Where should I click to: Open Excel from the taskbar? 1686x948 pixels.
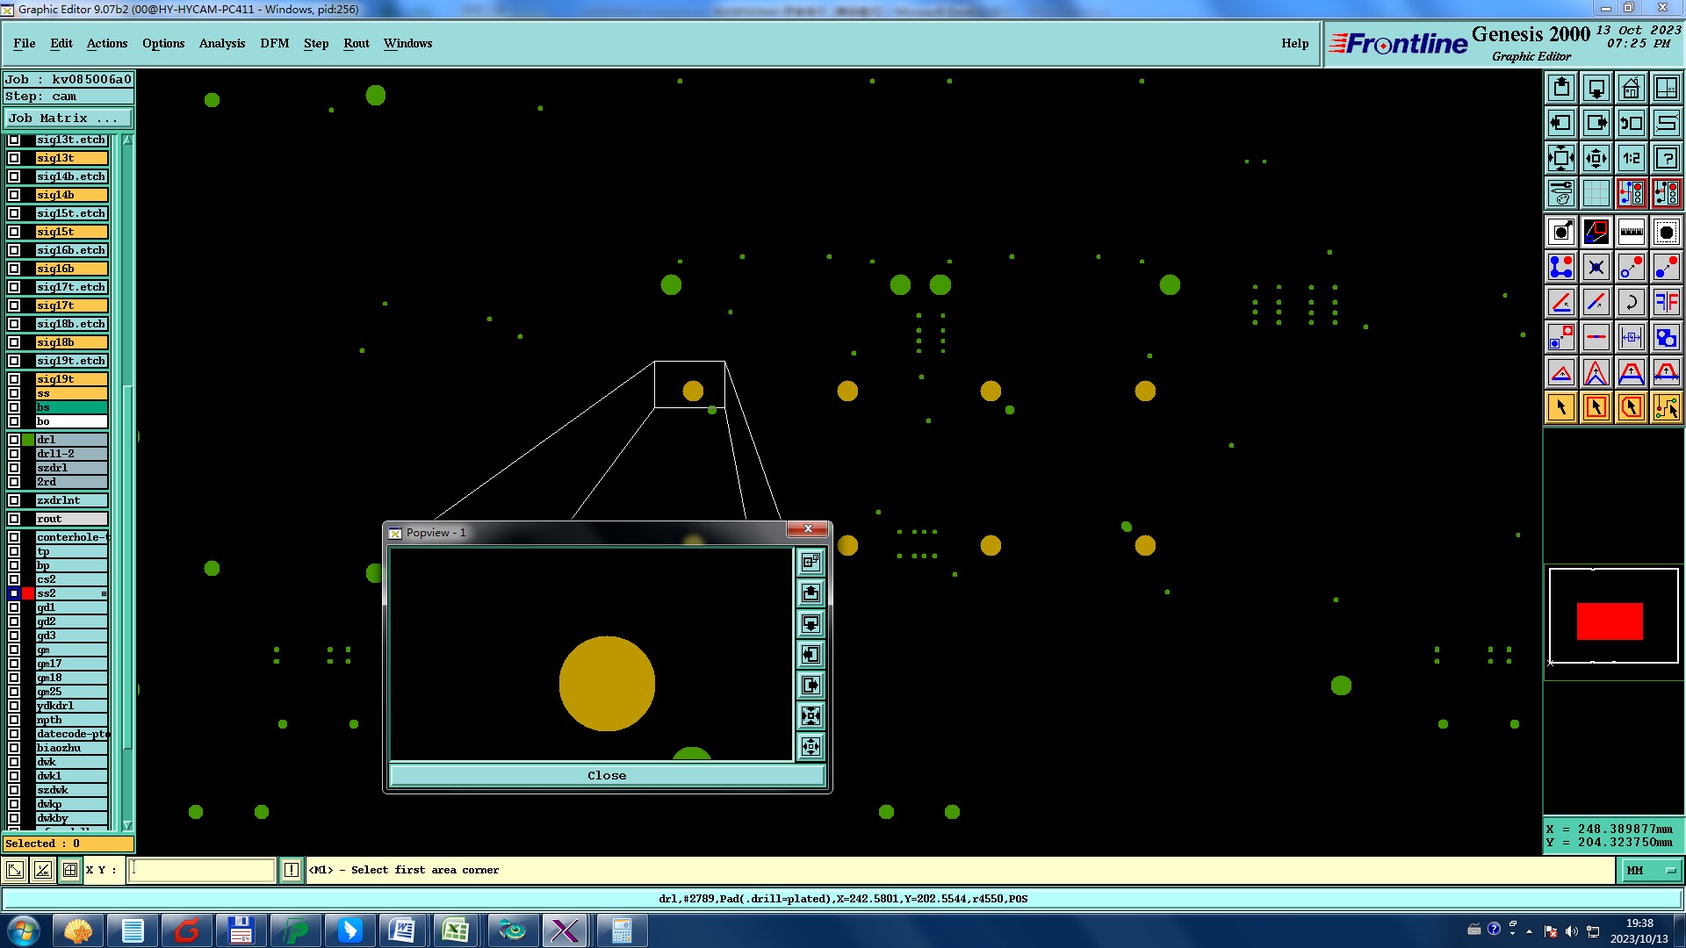[x=455, y=930]
